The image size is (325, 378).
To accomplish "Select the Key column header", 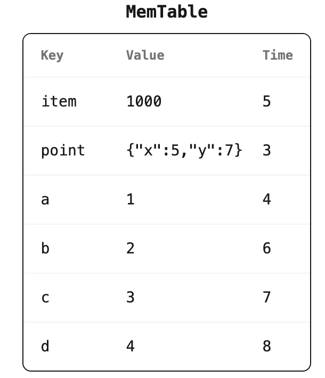I will 52,55.
